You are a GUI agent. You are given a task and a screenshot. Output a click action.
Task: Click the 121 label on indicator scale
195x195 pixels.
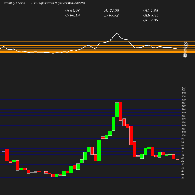point(186,43)
